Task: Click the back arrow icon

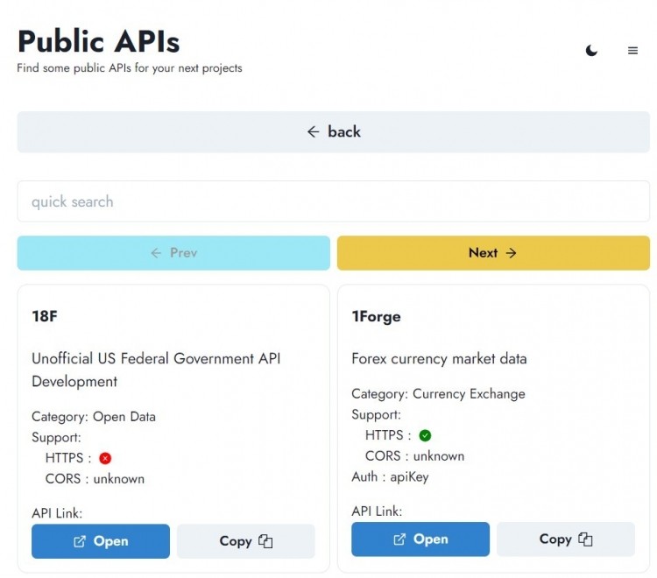Action: (313, 131)
